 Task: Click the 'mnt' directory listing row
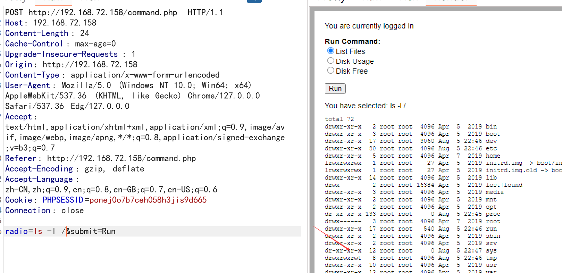coord(411,199)
